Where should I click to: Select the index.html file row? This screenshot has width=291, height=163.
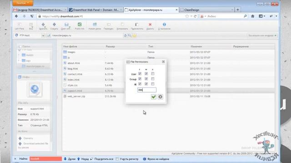[169, 80]
